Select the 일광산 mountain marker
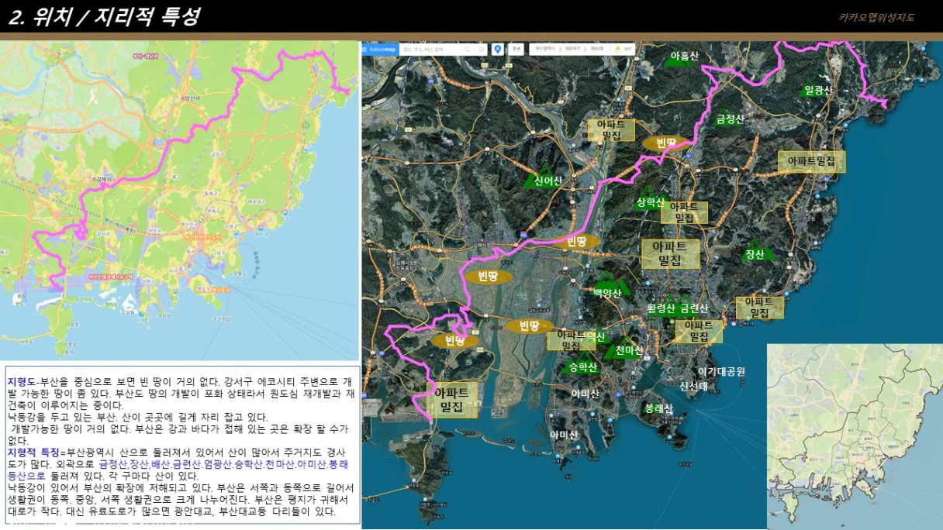The width and height of the screenshot is (943, 530). pyautogui.click(x=818, y=90)
